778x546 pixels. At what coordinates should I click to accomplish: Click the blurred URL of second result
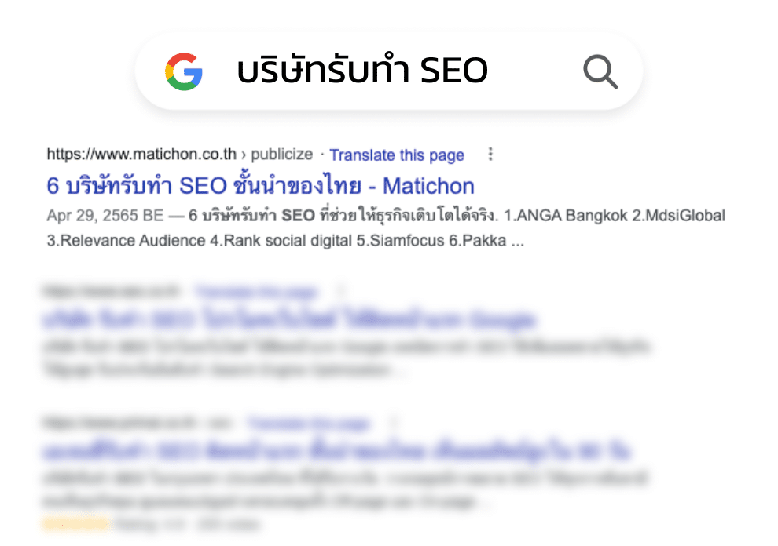coord(111,291)
